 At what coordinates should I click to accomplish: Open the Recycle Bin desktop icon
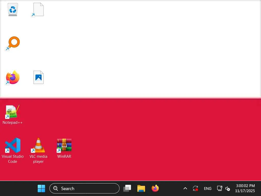tap(13, 9)
